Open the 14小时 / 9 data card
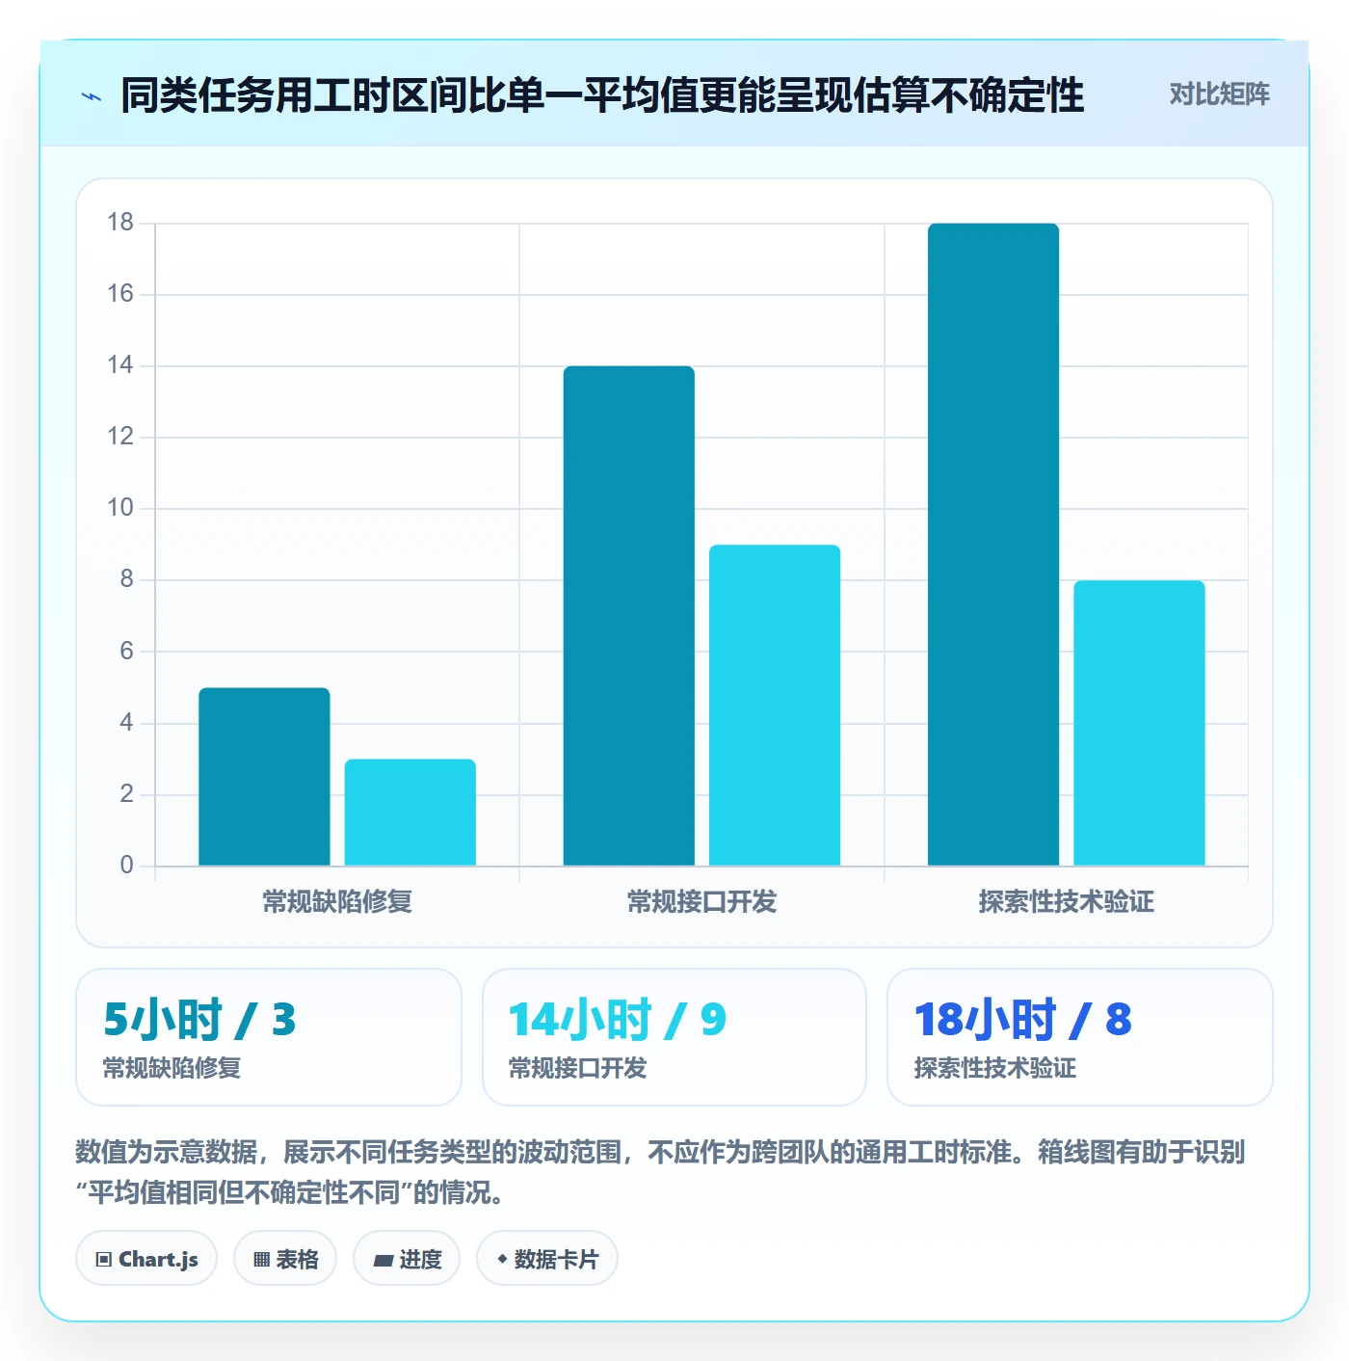1349x1361 pixels. coord(674,1037)
